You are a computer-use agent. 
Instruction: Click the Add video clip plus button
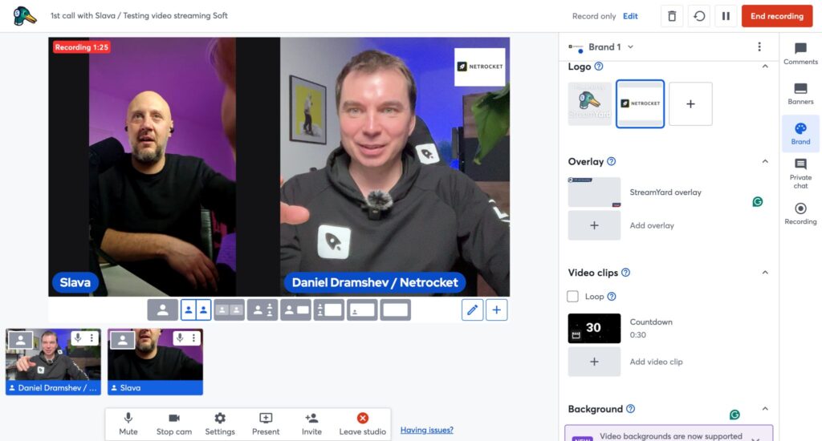[x=594, y=362]
